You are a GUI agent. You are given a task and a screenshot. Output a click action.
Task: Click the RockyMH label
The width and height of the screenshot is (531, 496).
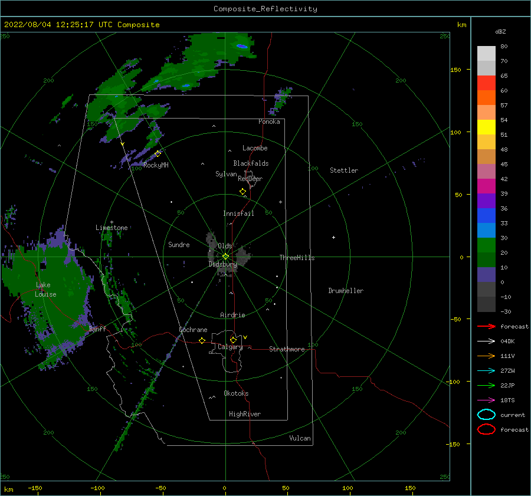156,165
